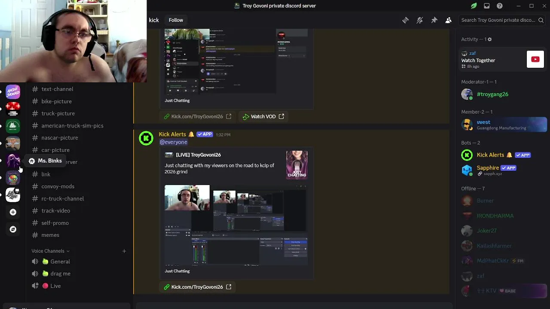Open the Help question mark icon

(499, 6)
